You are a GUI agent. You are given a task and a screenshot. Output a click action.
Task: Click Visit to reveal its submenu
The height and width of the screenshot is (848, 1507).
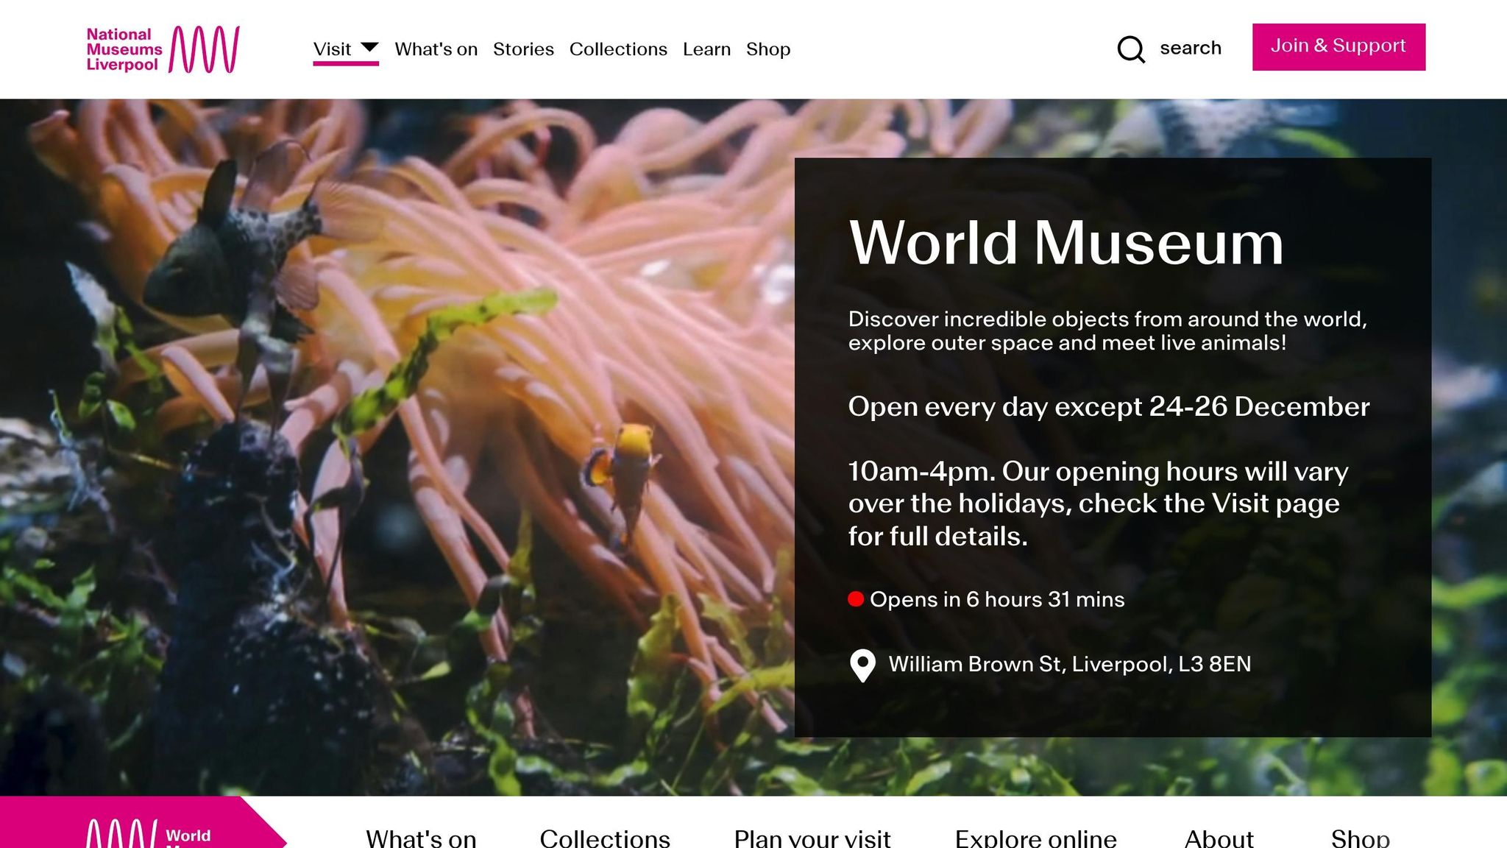point(333,49)
